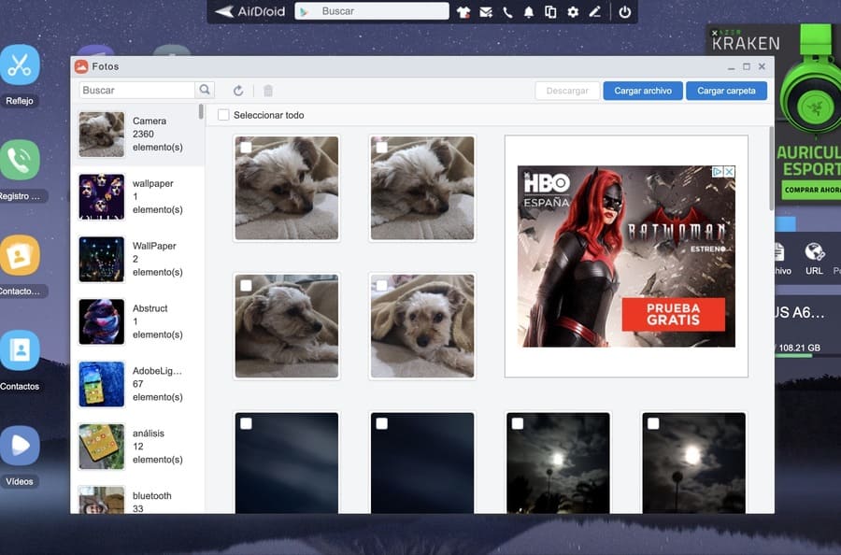Screen dimensions: 841x555
Task: Open notifications bell icon
Action: click(x=529, y=12)
